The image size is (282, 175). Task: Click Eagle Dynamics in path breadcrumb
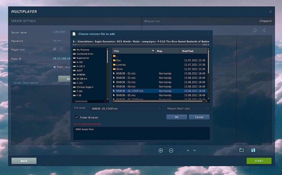(x=105, y=41)
